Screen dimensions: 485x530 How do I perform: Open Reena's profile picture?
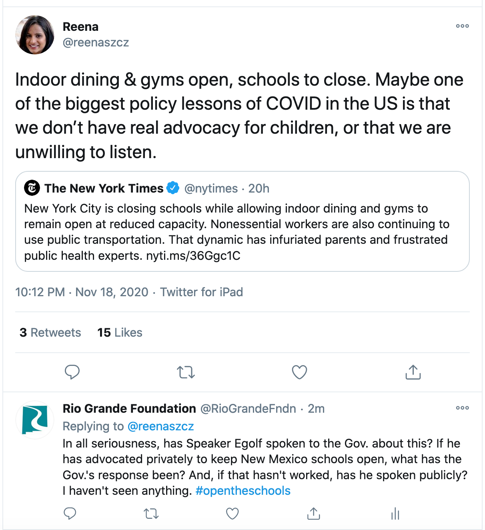[x=35, y=35]
